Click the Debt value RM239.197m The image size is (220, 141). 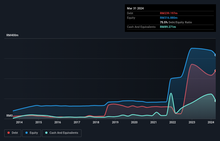[x=169, y=13]
